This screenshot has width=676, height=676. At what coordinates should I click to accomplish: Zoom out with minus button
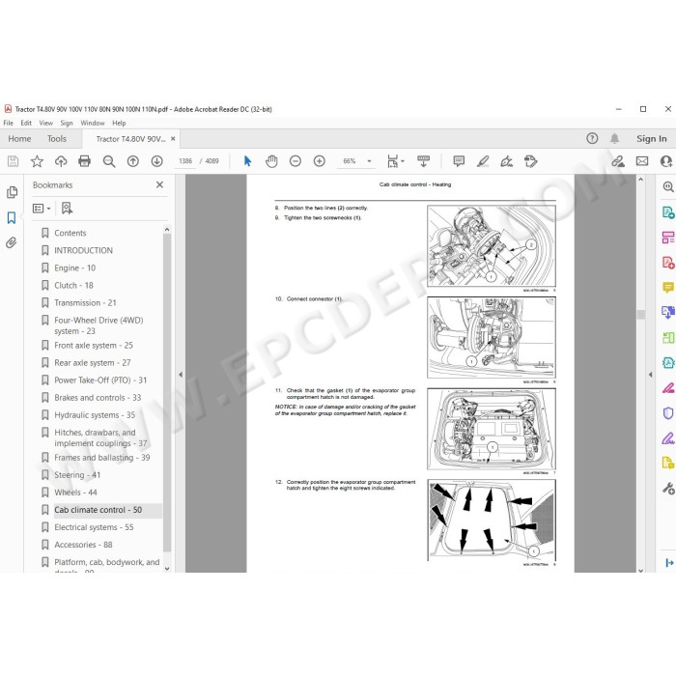(296, 161)
